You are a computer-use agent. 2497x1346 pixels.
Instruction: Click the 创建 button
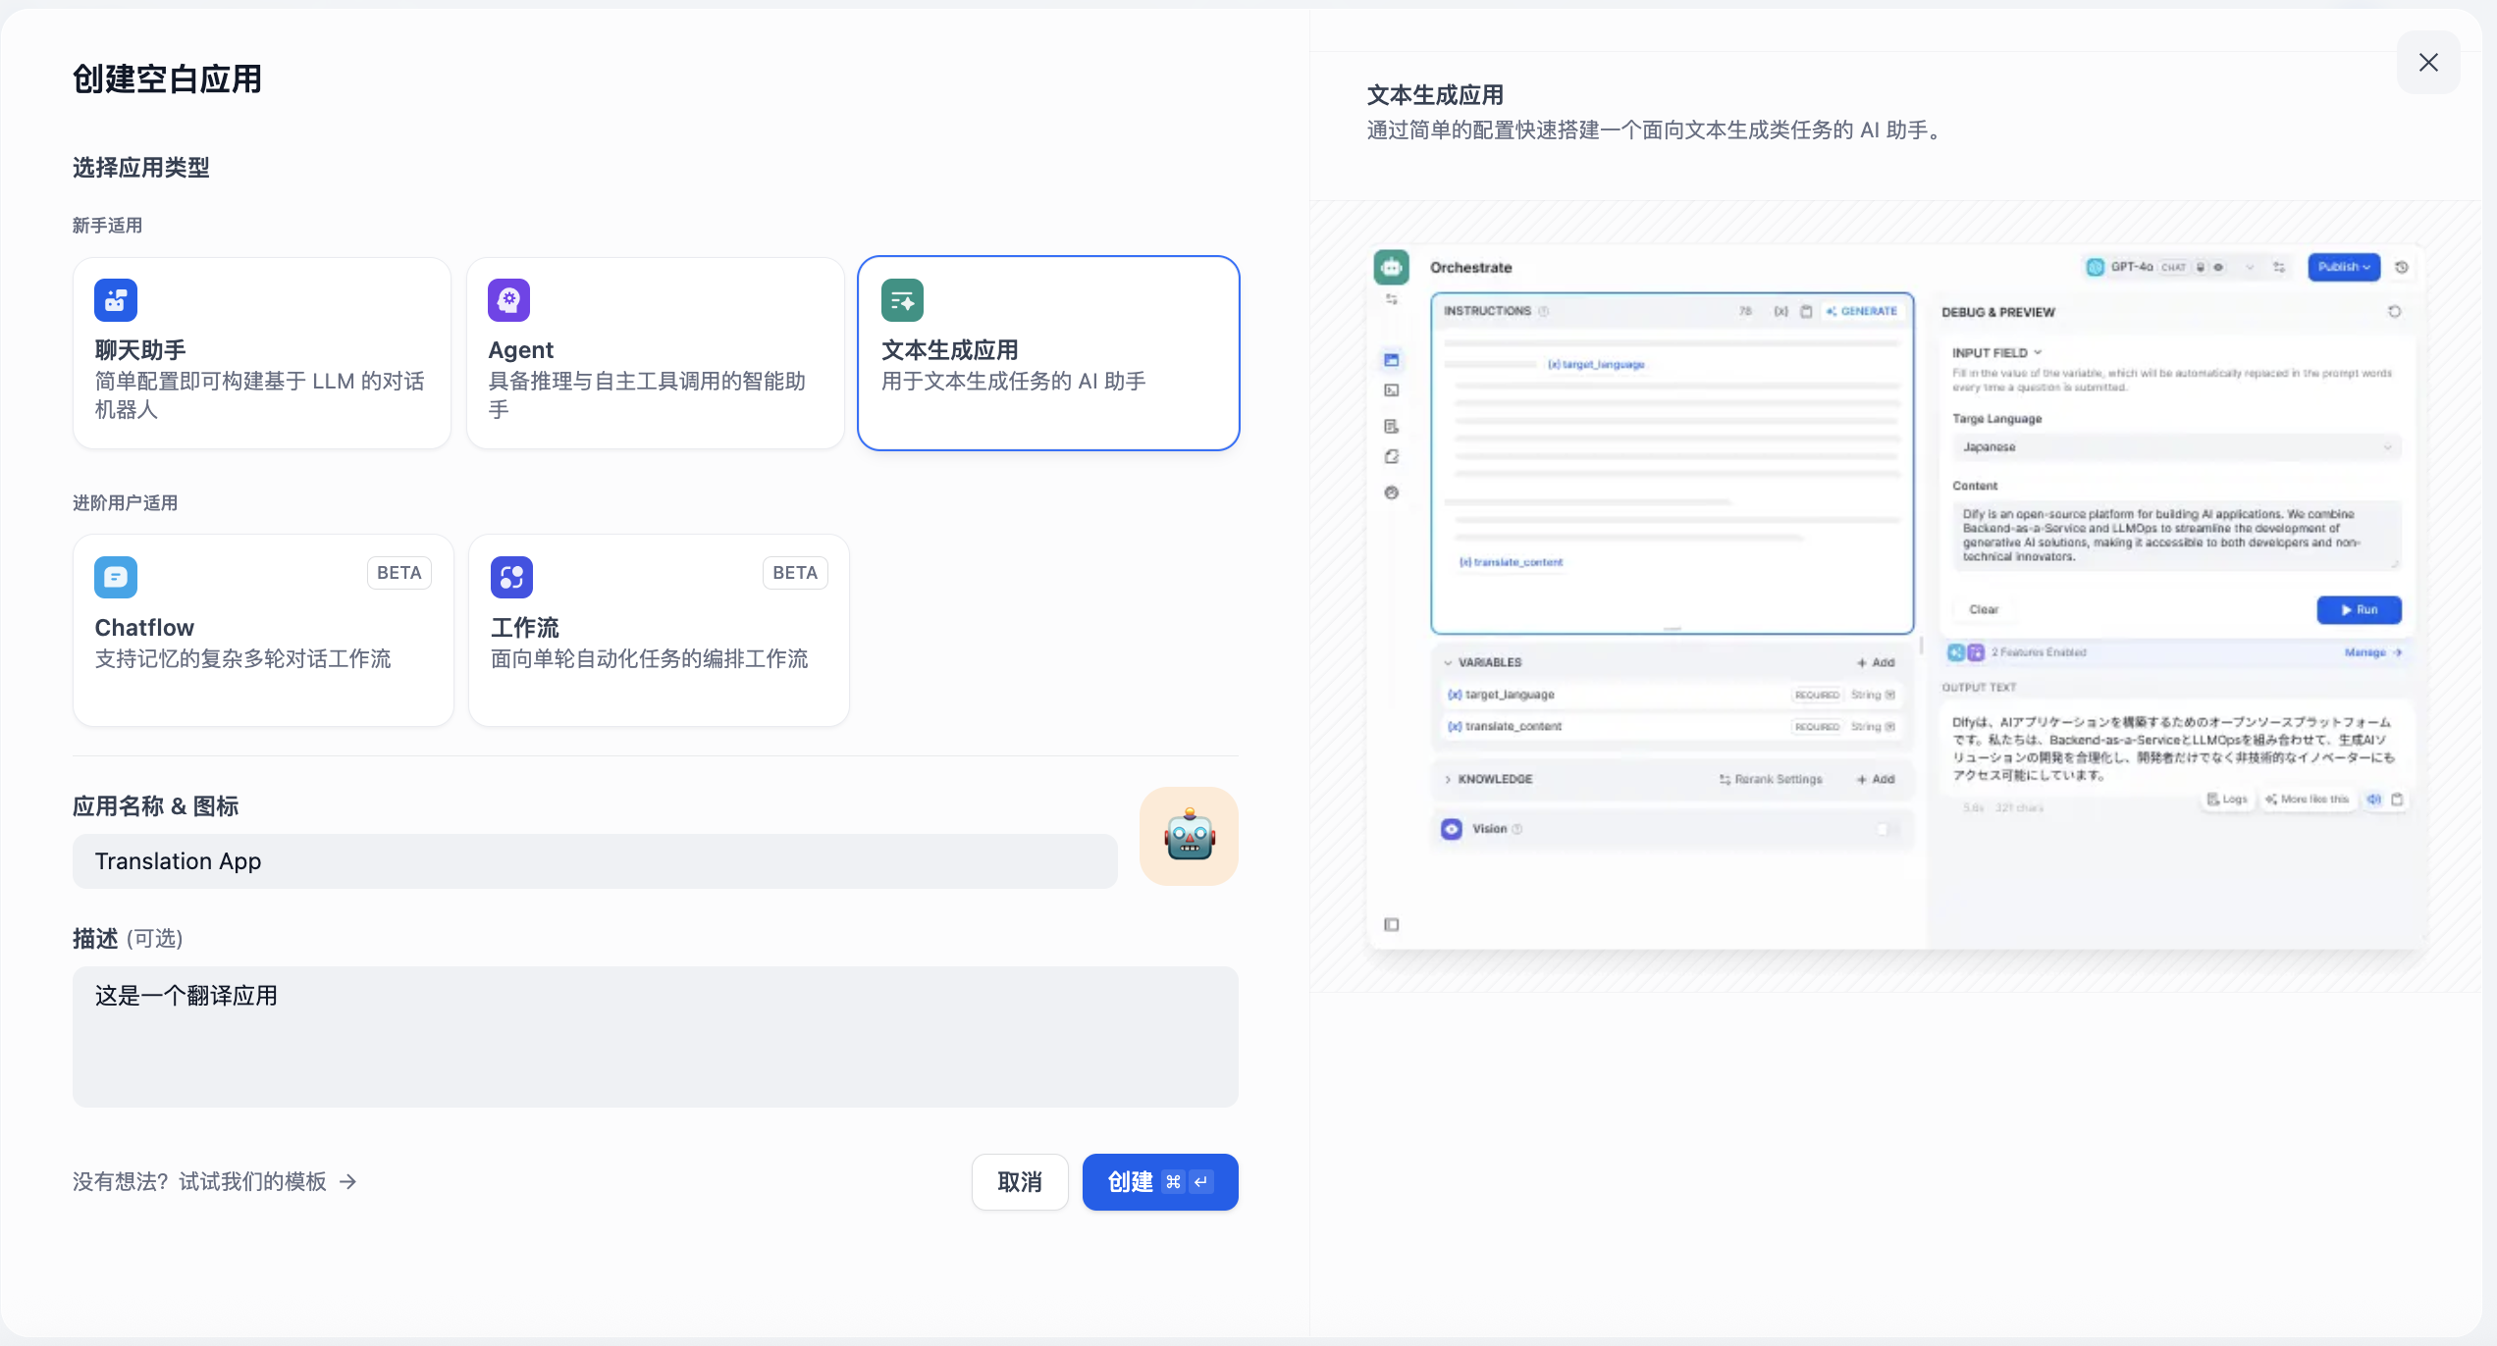1159,1182
